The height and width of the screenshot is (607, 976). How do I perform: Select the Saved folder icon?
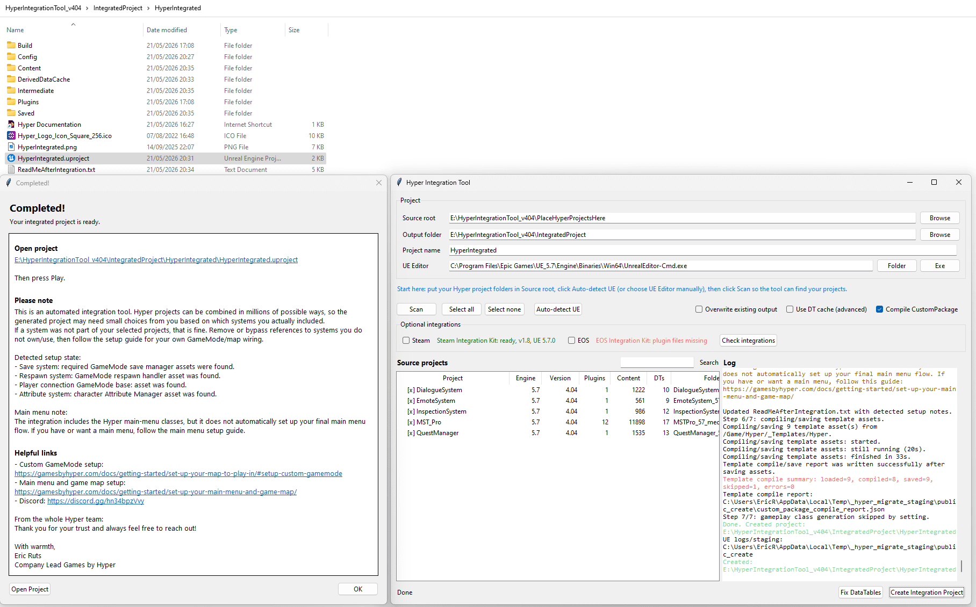11,113
